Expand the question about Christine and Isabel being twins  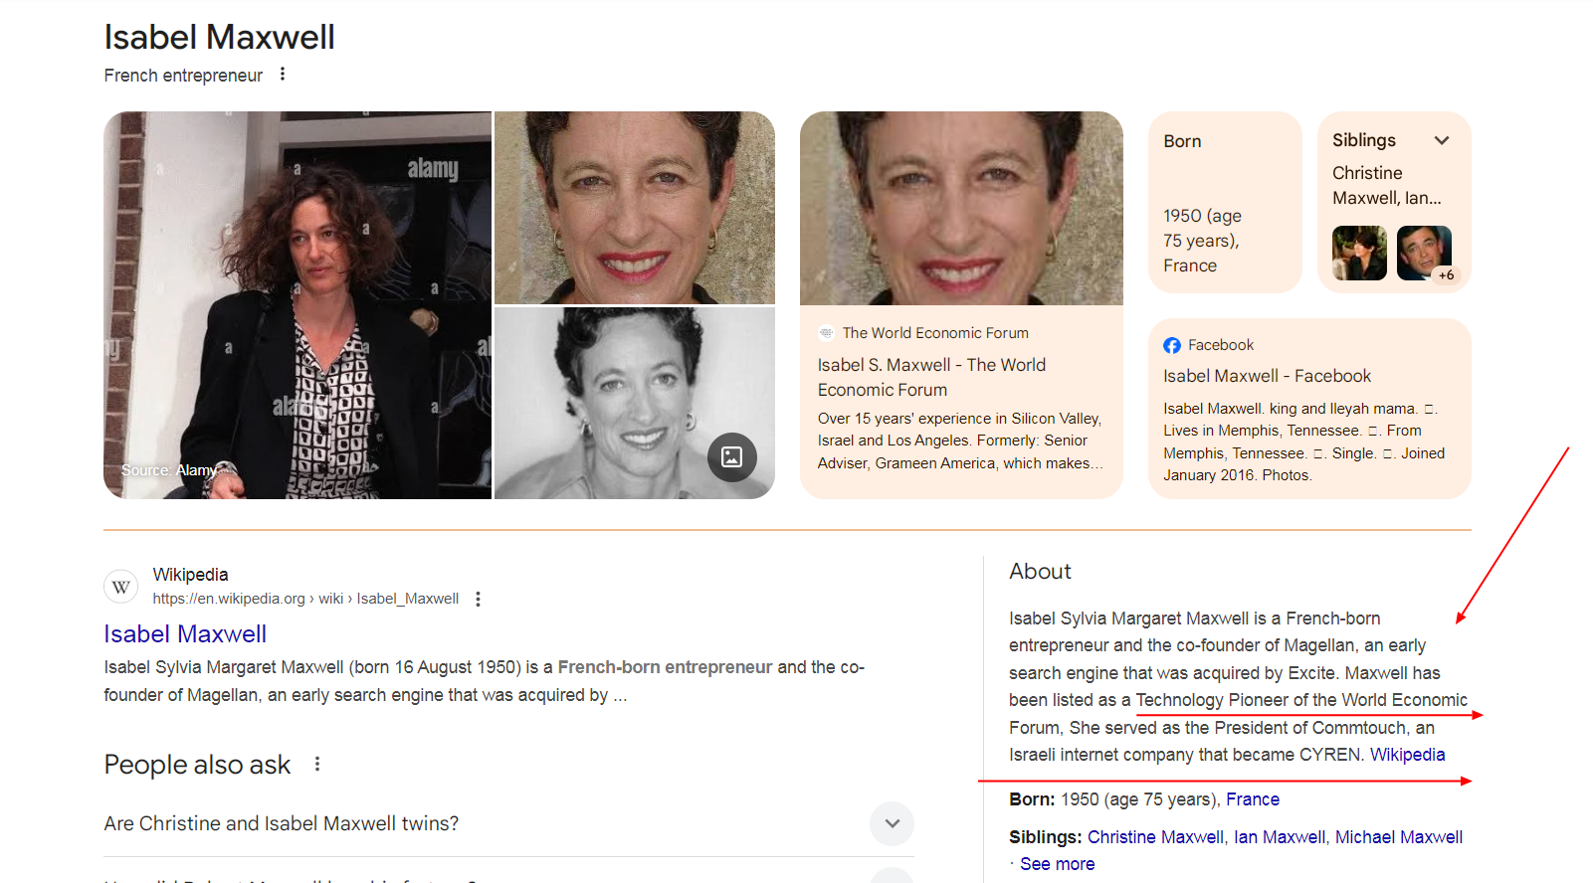508,823
